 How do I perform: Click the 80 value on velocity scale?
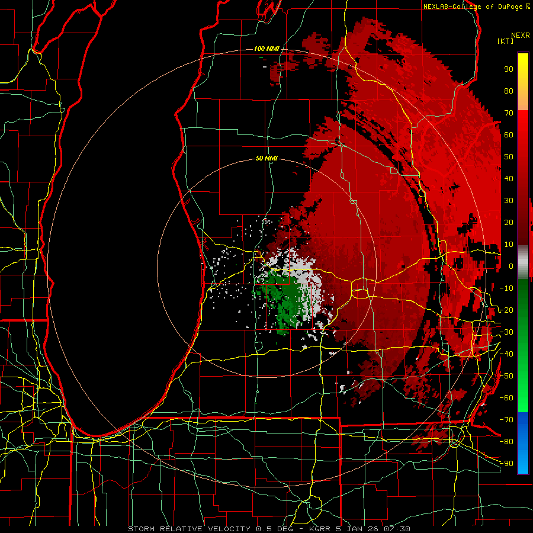(509, 91)
